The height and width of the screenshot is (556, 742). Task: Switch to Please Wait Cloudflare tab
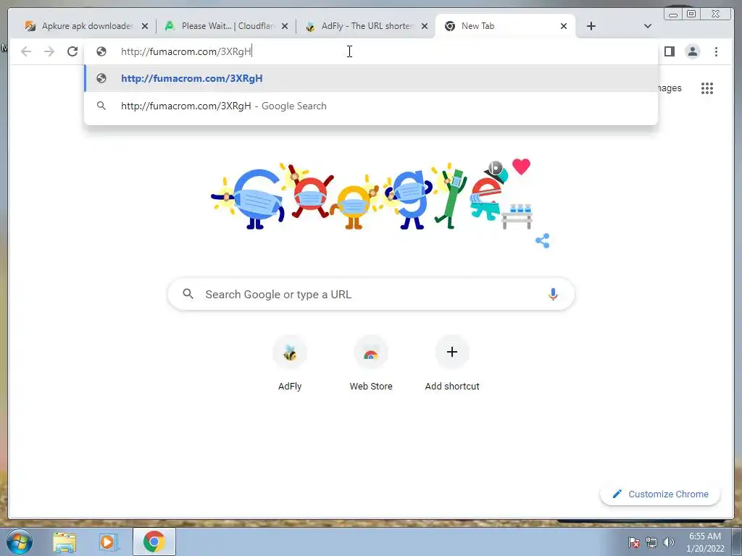point(226,26)
